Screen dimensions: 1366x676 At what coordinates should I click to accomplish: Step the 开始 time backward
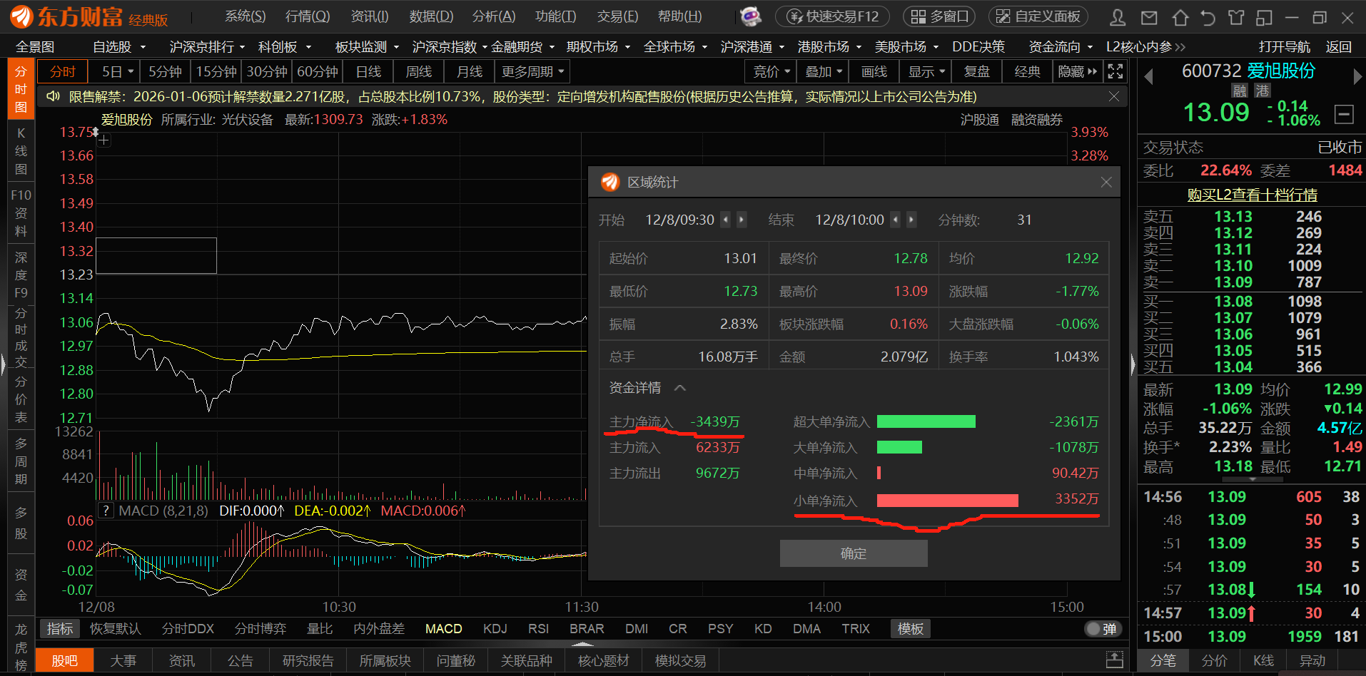[x=726, y=220]
